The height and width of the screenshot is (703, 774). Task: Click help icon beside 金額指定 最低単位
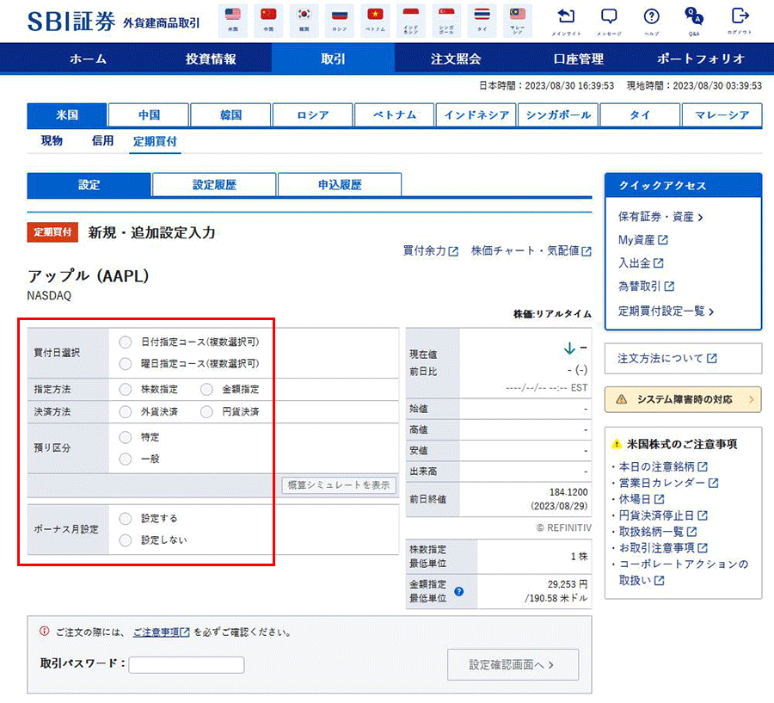pyautogui.click(x=458, y=591)
